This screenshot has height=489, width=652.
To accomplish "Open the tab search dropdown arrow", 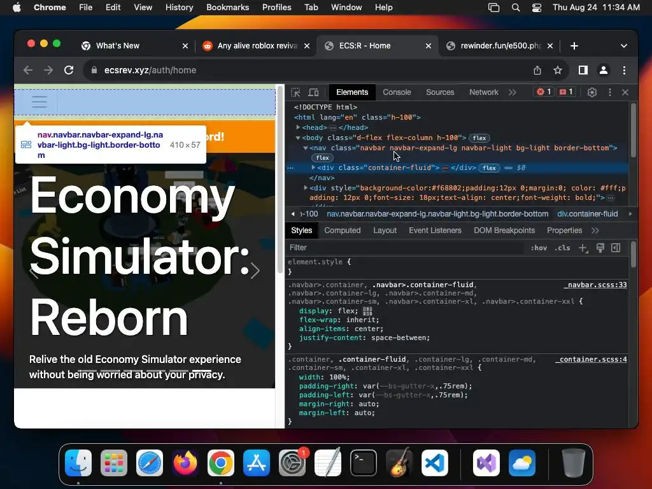I will coord(624,46).
